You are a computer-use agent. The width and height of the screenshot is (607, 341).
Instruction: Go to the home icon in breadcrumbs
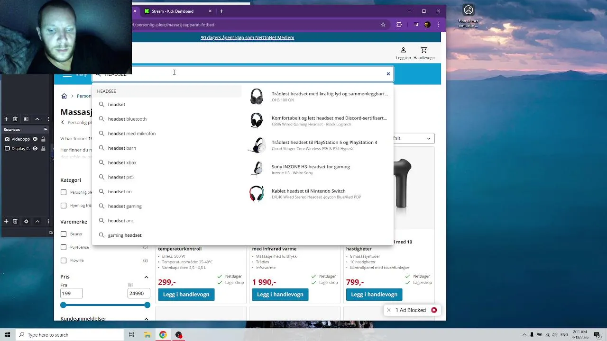[64, 96]
